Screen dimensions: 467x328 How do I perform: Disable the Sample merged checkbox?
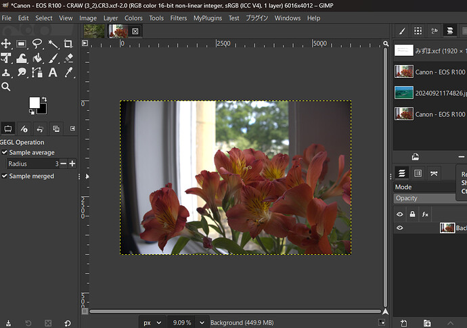[5, 176]
